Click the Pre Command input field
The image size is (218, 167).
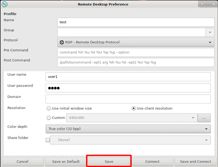coord(136,52)
